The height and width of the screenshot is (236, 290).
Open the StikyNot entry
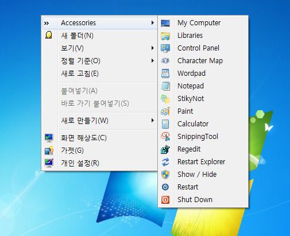click(203, 99)
